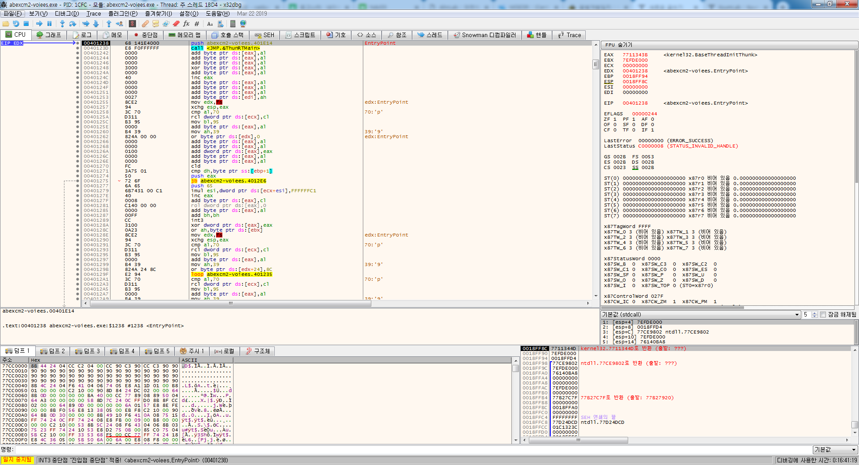The image size is (859, 465).
Task: Open the 기본값 (stdcall) calling convention dropdown
Action: tap(700, 314)
